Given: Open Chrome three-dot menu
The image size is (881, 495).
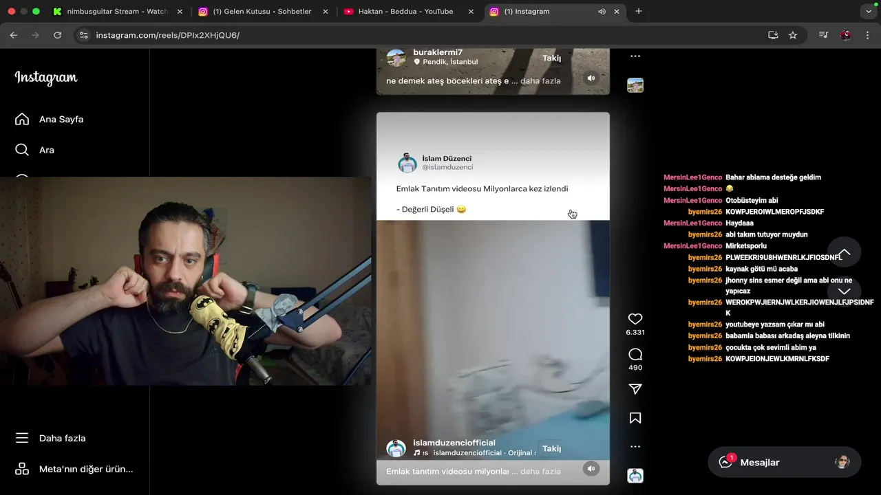Looking at the screenshot, I should click(x=867, y=35).
